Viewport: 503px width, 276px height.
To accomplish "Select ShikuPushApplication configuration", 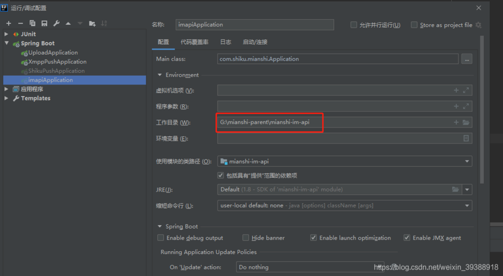I will pyautogui.click(x=56, y=71).
